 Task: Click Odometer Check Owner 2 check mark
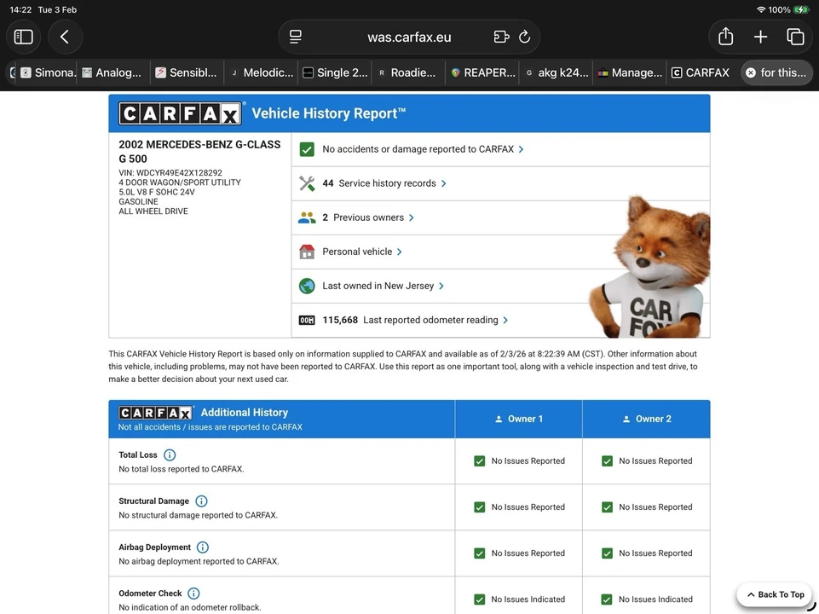607,600
